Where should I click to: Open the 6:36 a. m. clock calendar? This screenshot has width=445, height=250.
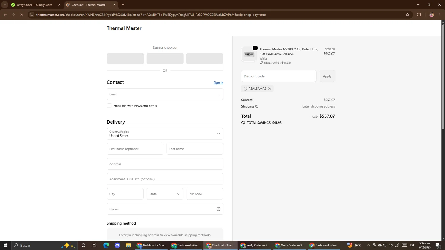[x=425, y=245]
